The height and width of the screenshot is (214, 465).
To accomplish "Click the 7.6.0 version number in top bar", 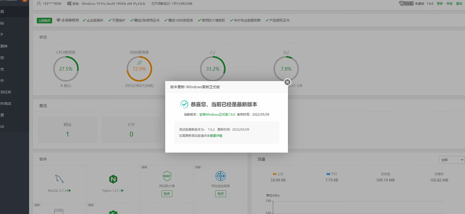I will click(430, 4).
